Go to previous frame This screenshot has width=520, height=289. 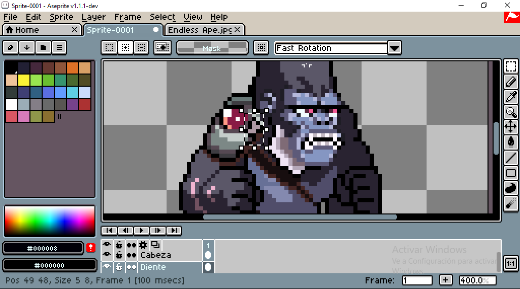(125, 230)
